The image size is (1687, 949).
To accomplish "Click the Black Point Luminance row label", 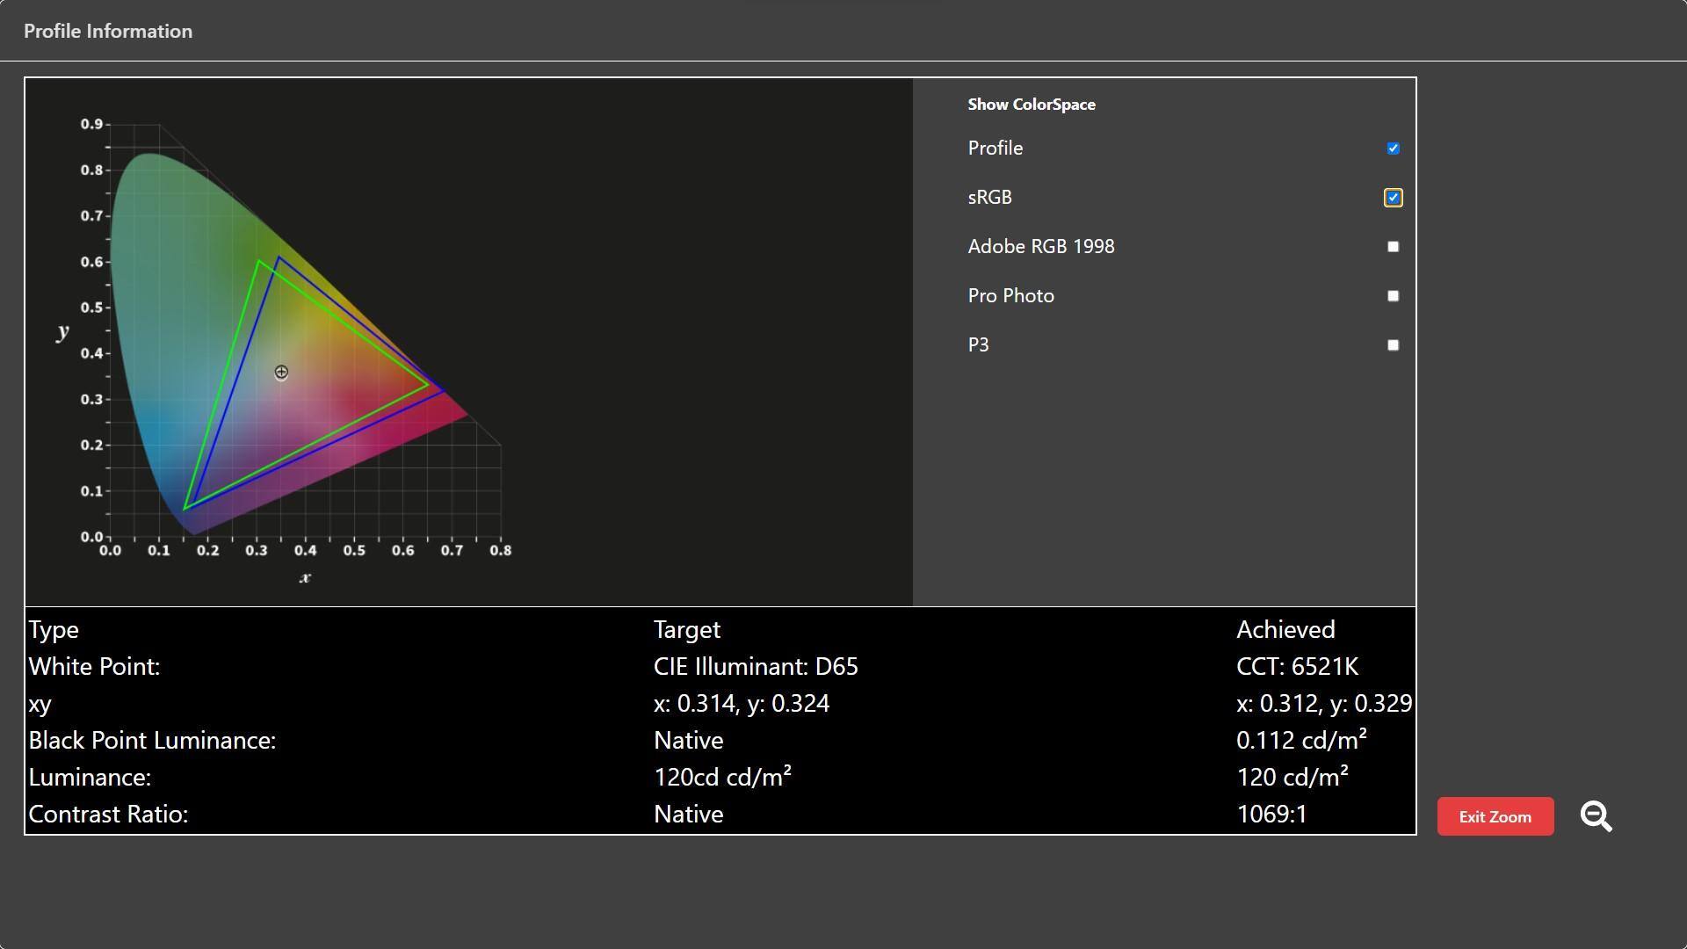I will click(152, 741).
